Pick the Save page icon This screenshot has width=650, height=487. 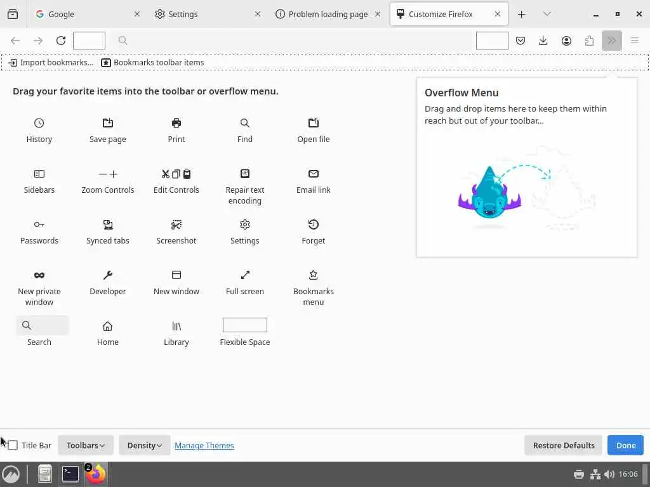coord(108,123)
